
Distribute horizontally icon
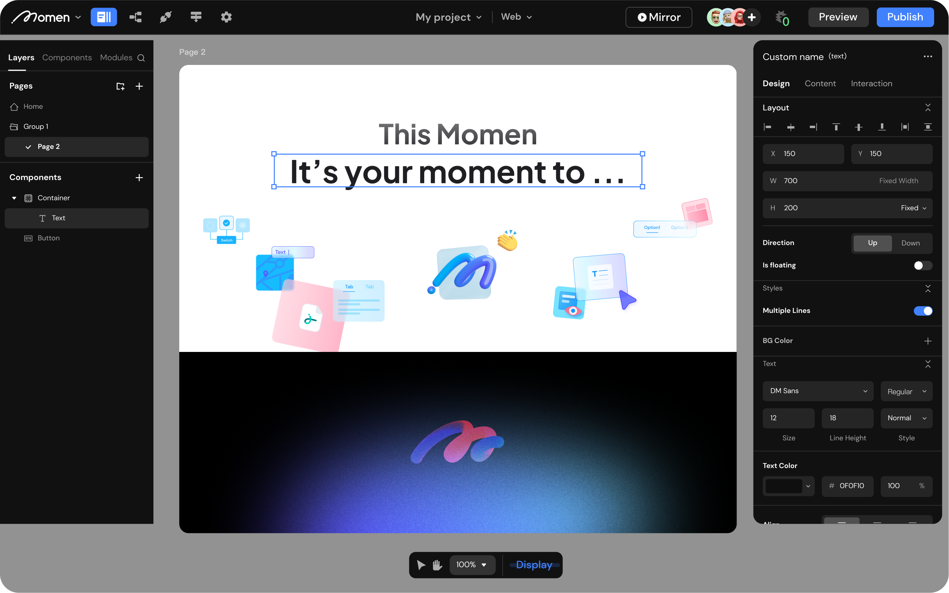pyautogui.click(x=905, y=127)
